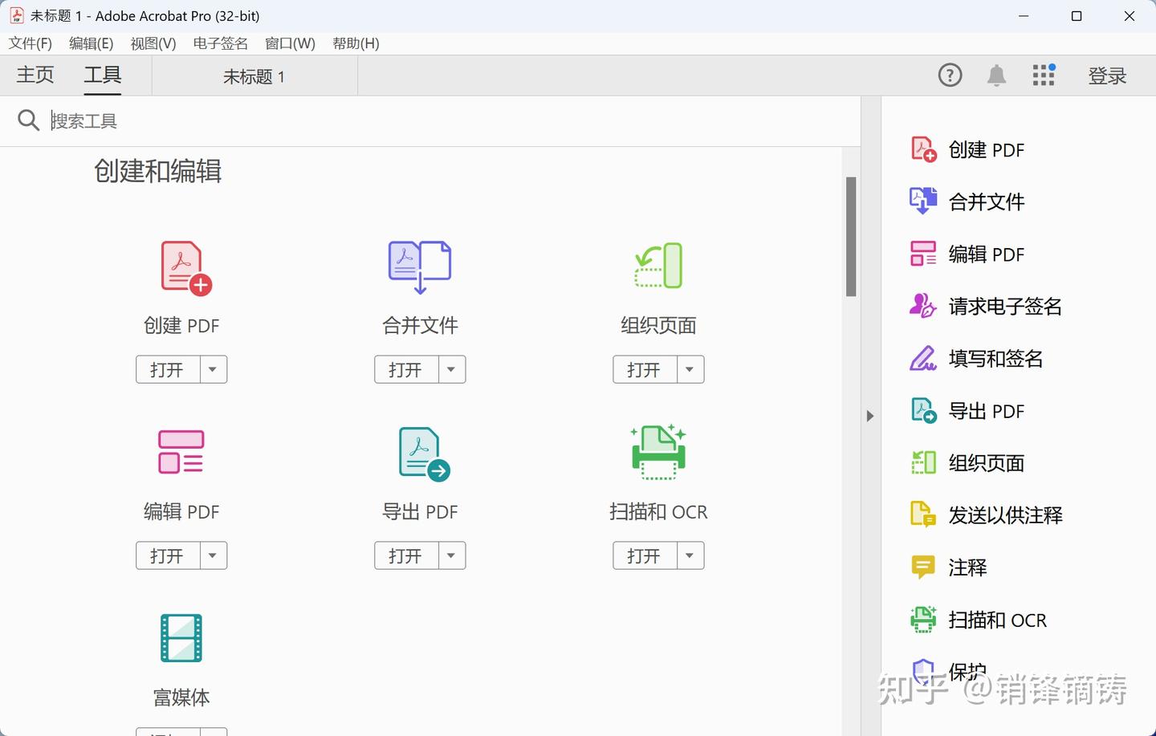This screenshot has height=736, width=1156.
Task: Click the search magnifier icon
Action: [28, 120]
